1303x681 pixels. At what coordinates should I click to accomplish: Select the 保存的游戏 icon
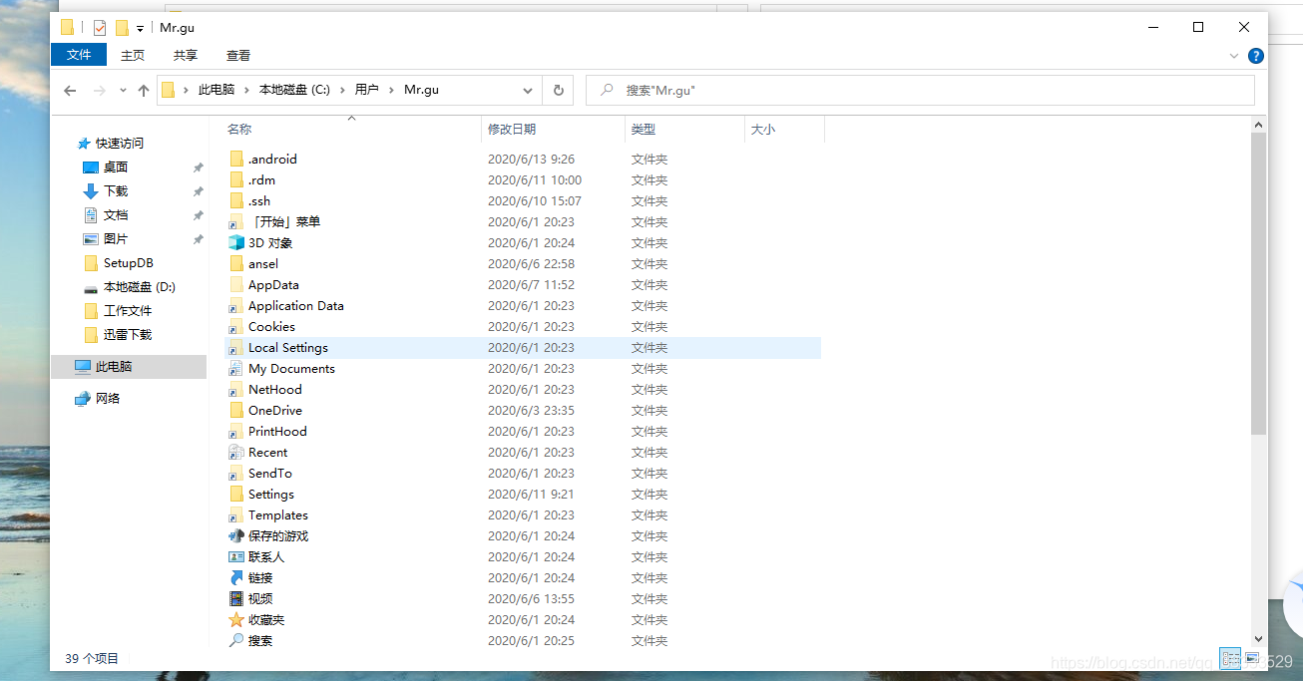coord(236,535)
